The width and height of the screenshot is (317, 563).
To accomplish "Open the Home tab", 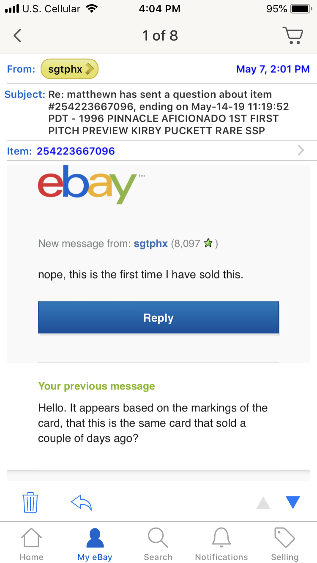I will pyautogui.click(x=32, y=544).
